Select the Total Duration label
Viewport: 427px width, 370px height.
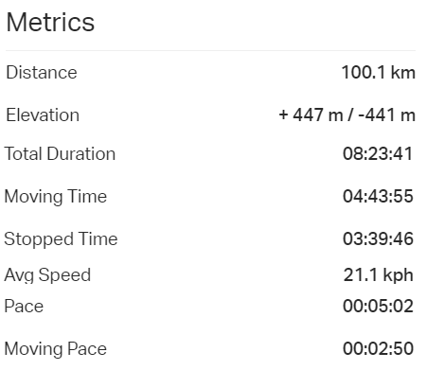(60, 154)
